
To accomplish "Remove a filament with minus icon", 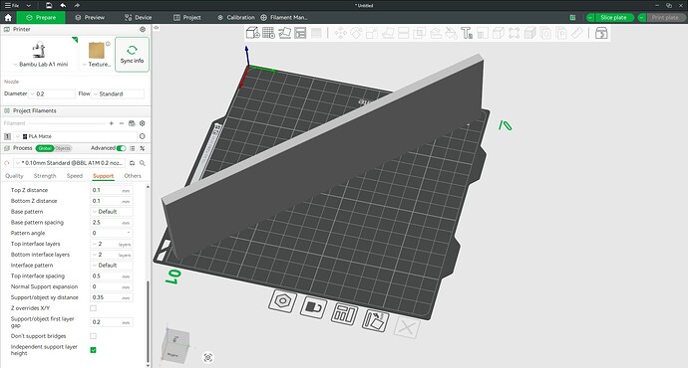I will pos(122,123).
